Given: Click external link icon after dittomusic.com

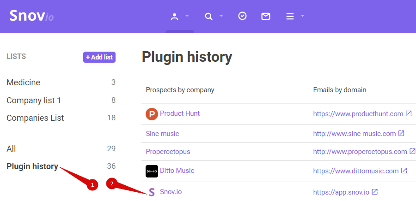Looking at the screenshot, I should [x=404, y=171].
